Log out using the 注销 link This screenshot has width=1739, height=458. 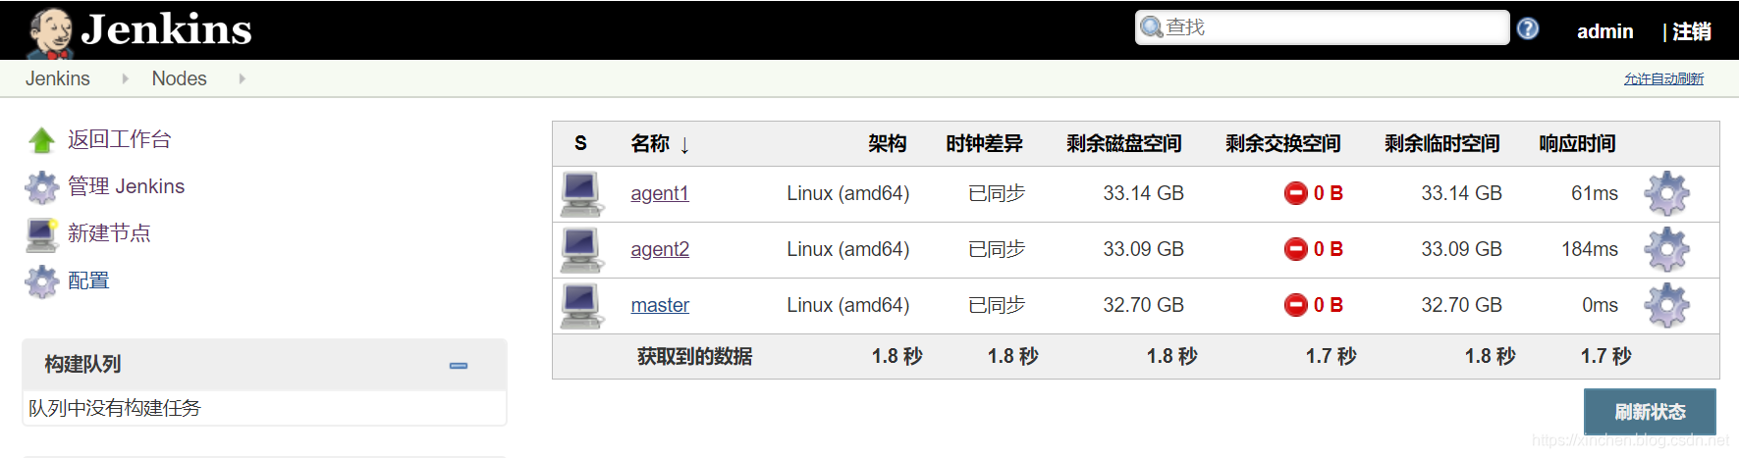point(1691,31)
